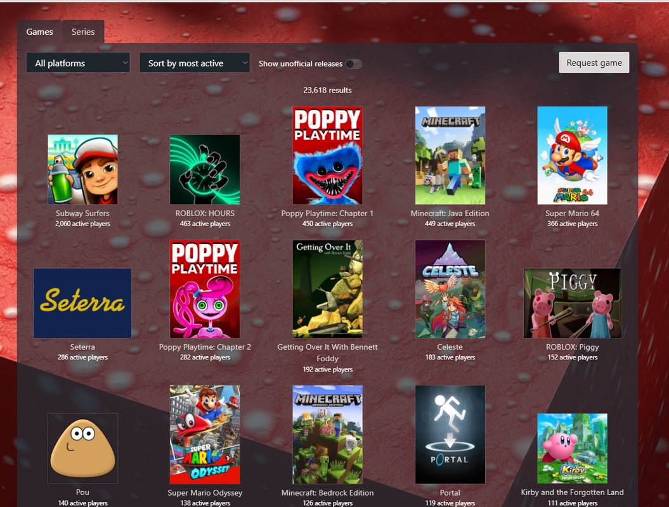Click the ROBLOX: HOURS title link
The height and width of the screenshot is (507, 669).
click(x=205, y=213)
